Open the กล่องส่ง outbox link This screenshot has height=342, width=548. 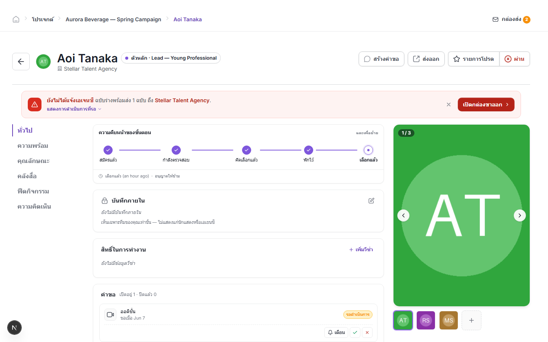tap(511, 19)
